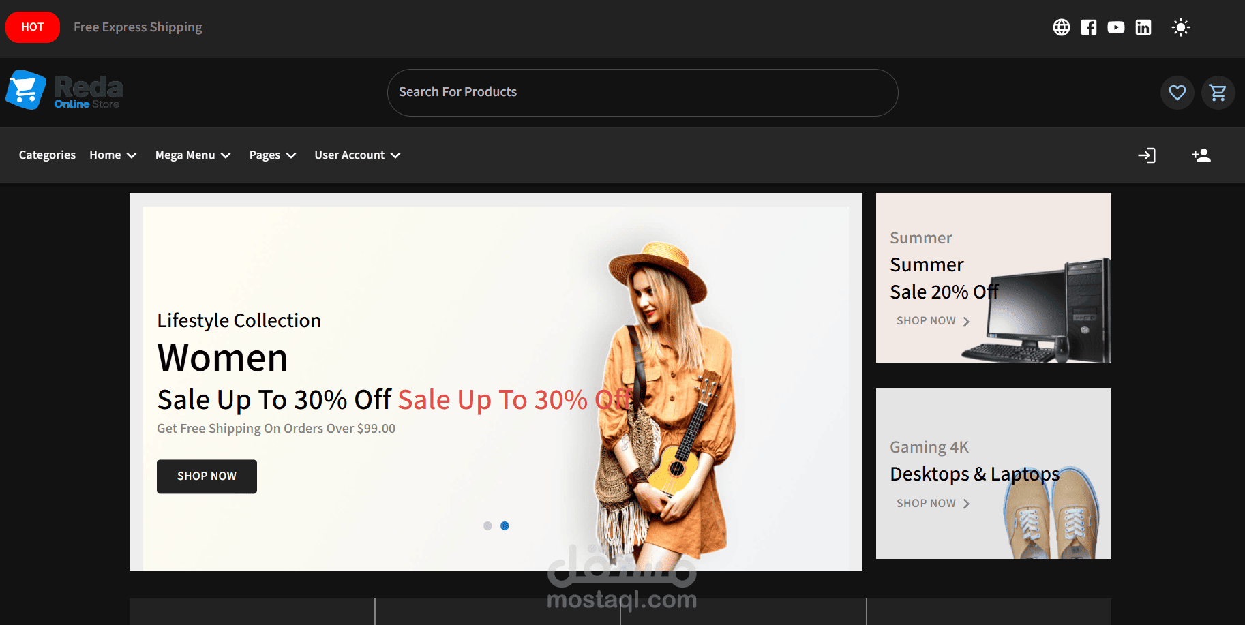Viewport: 1245px width, 625px height.
Task: Click the Sale 20% Off text
Action: pos(944,292)
